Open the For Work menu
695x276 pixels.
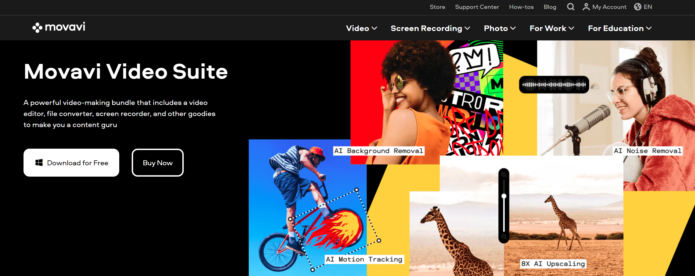552,28
